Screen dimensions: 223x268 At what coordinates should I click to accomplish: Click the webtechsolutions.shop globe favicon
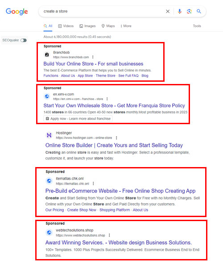tap(49, 232)
